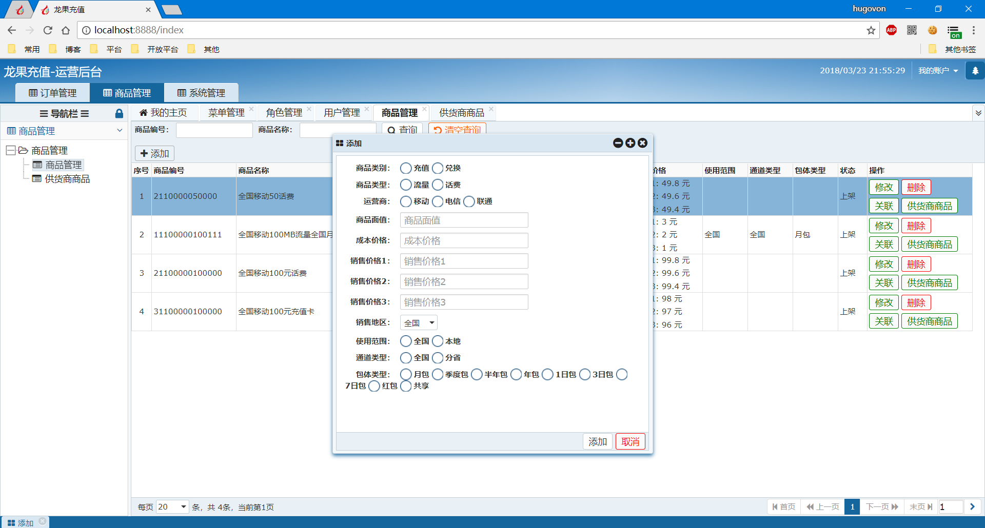Select 红包 package type radio
985x528 pixels.
[x=374, y=386]
